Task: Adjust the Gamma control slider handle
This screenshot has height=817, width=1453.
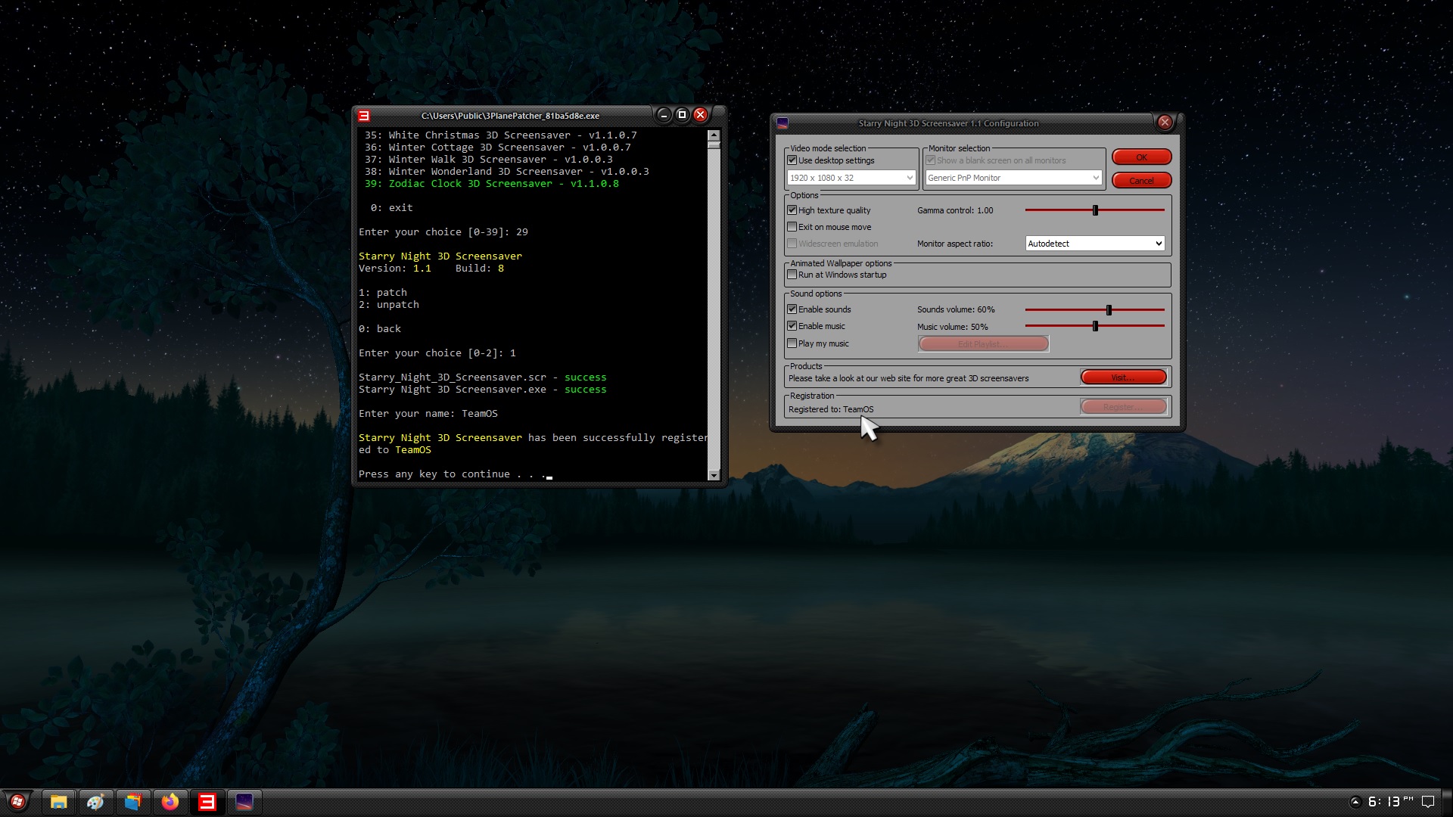Action: pyautogui.click(x=1095, y=210)
